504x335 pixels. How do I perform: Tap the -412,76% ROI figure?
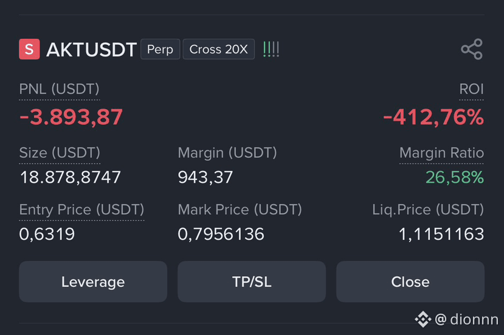pos(433,117)
